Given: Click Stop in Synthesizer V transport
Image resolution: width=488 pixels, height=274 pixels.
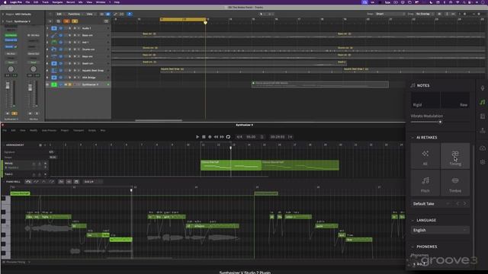Looking at the screenshot, I should [204, 137].
